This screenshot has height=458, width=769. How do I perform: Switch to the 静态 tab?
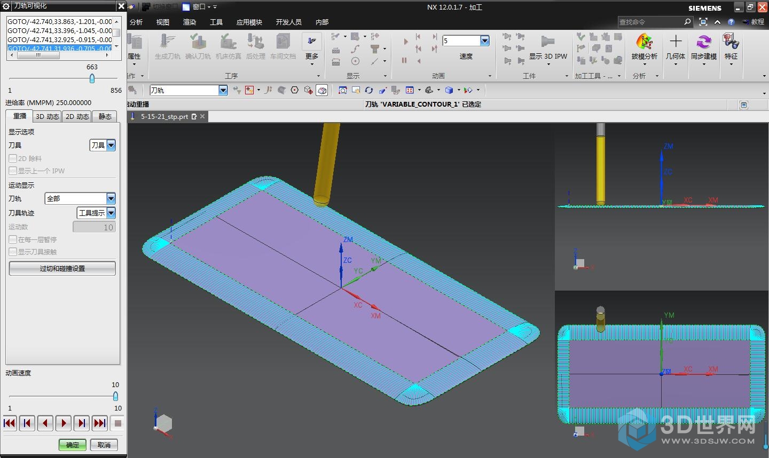(x=105, y=116)
